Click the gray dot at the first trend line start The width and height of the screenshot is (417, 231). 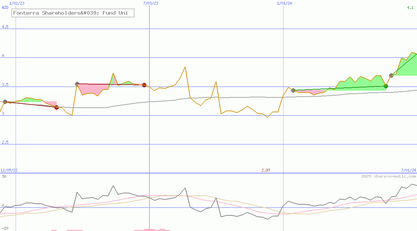(5, 102)
